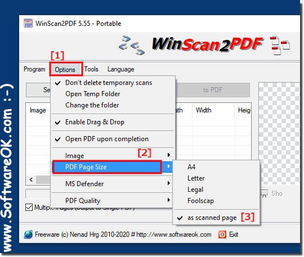Select Foolscap page size
The width and height of the screenshot is (304, 257).
click(x=216, y=201)
